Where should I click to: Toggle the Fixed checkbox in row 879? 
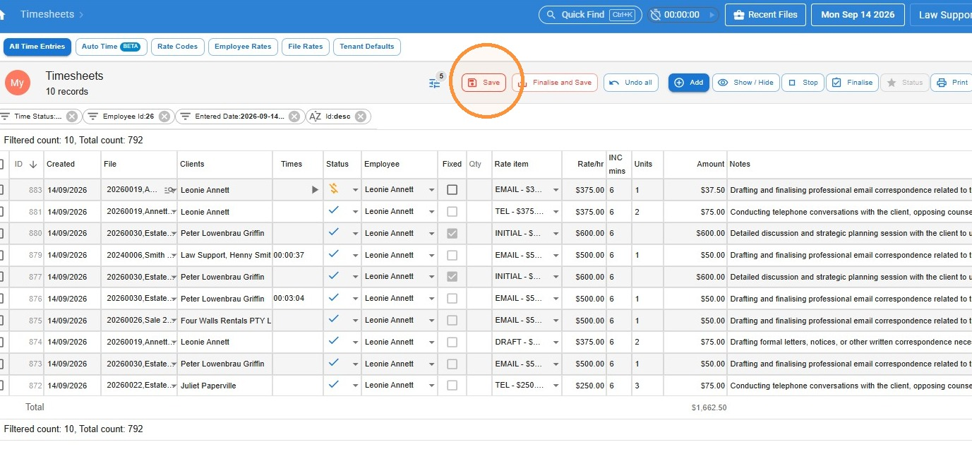(452, 255)
